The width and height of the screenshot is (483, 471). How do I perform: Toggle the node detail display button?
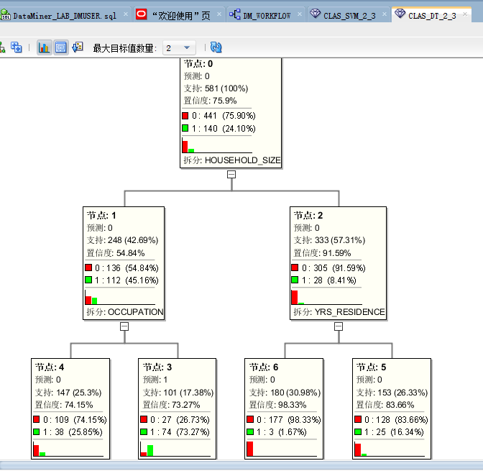click(60, 47)
